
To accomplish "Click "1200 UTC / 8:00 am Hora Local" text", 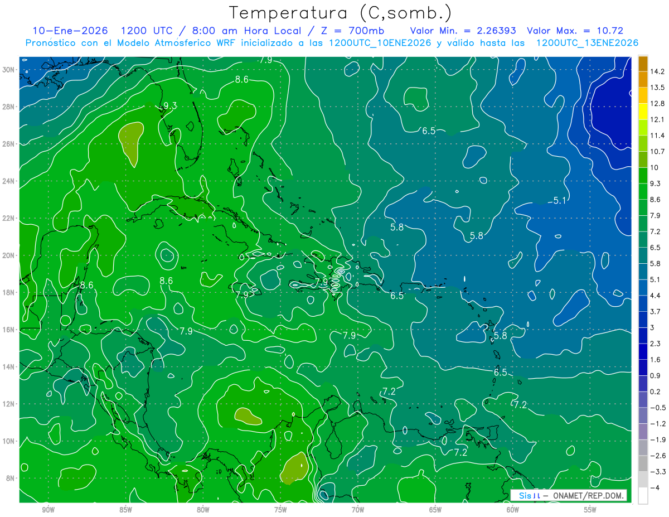I will pos(211,31).
